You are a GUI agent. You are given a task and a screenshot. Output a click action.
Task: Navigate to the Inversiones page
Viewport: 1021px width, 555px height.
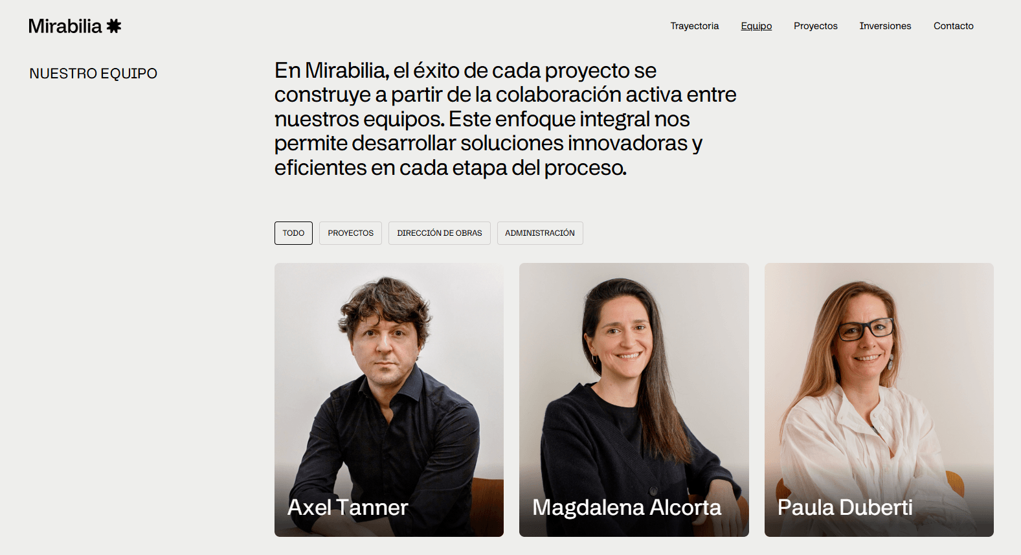(x=885, y=26)
